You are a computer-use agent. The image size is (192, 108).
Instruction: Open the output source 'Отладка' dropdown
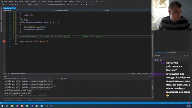click(37, 79)
